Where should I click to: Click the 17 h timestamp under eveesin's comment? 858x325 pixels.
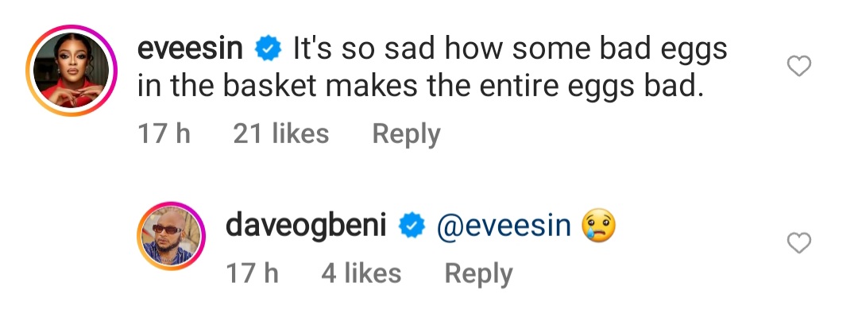tap(164, 133)
